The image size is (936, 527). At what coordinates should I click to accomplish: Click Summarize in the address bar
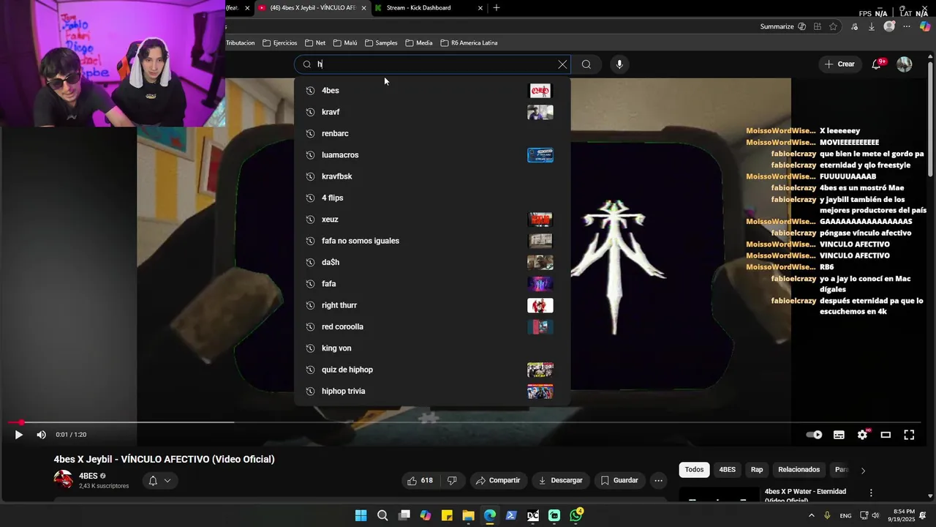point(783,26)
